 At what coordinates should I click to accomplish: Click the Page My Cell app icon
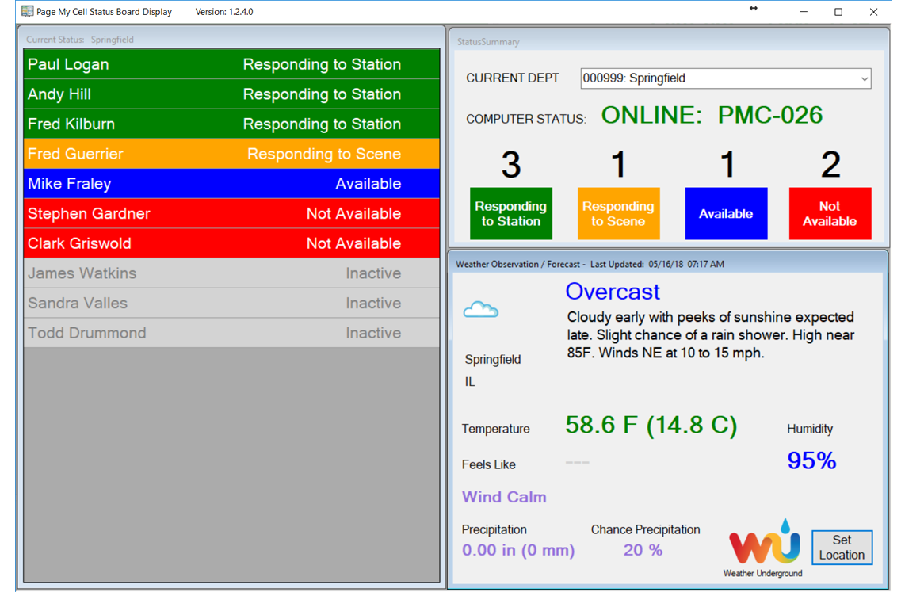coord(27,12)
